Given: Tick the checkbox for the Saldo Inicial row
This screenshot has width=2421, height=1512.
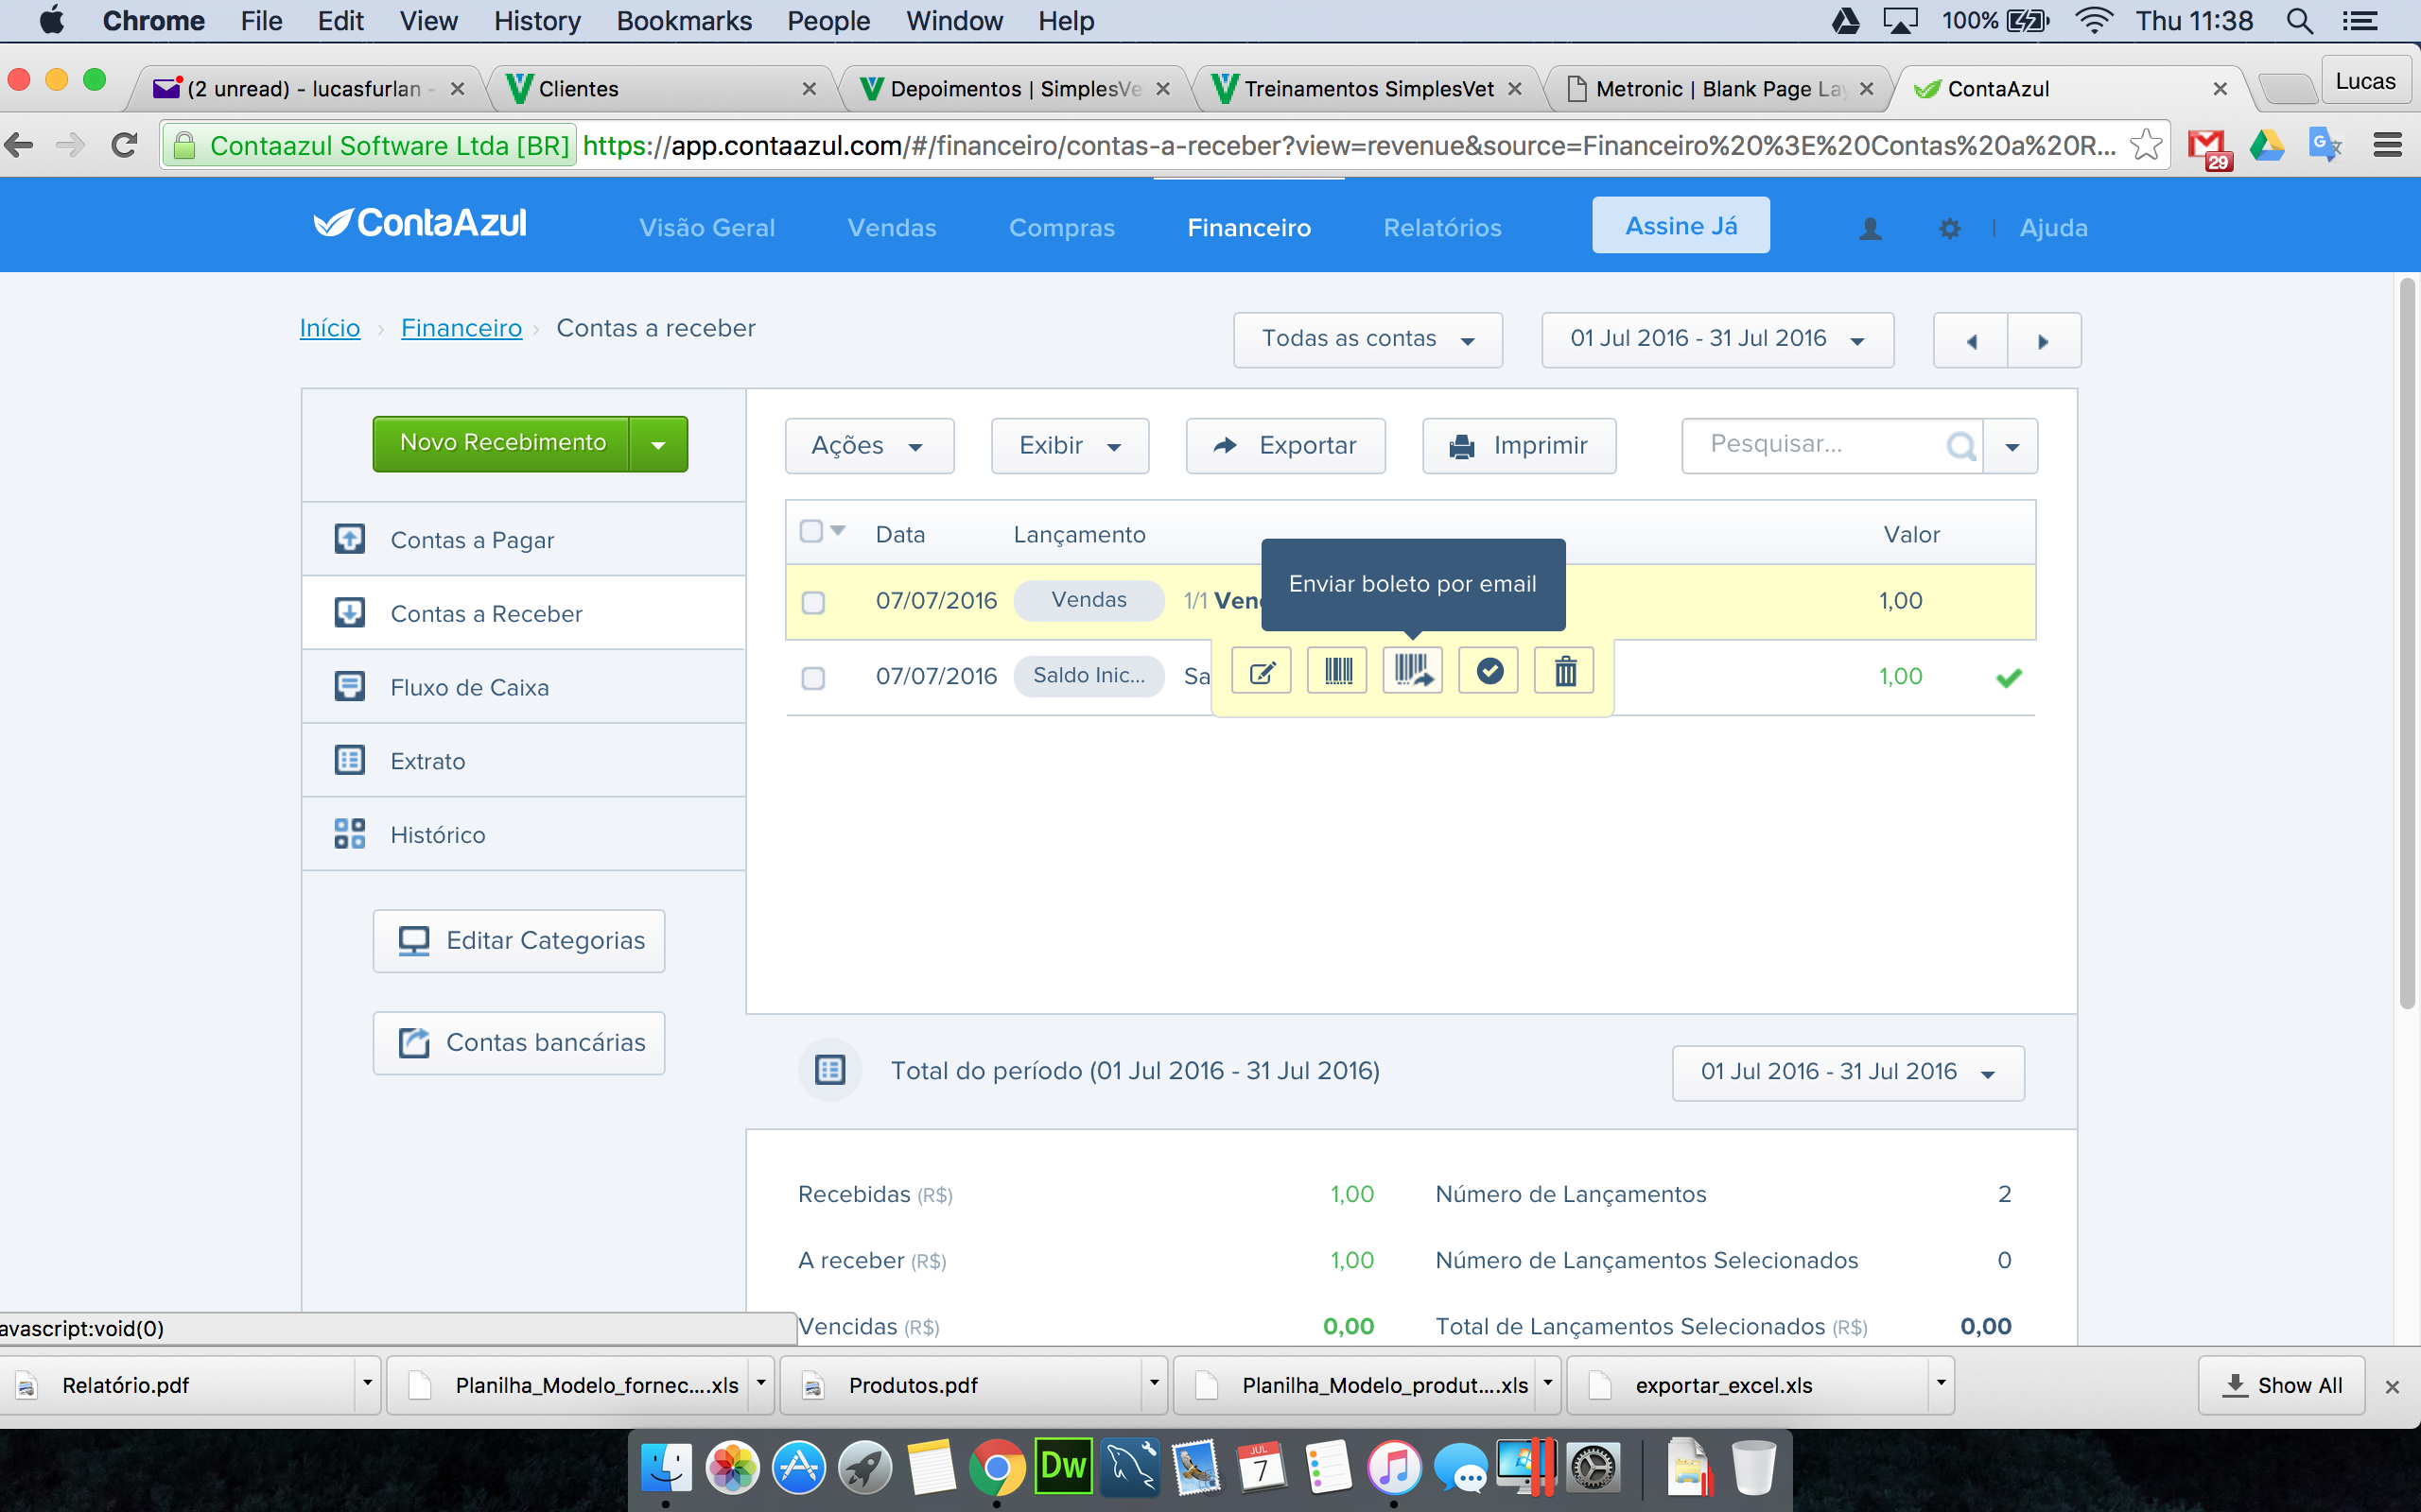Looking at the screenshot, I should (x=813, y=678).
